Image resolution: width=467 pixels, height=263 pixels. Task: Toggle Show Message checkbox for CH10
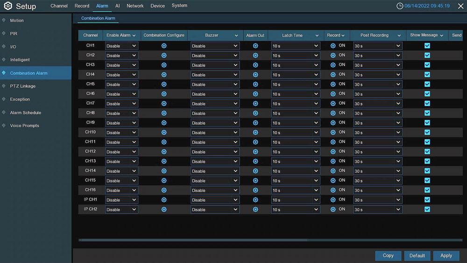(x=427, y=133)
